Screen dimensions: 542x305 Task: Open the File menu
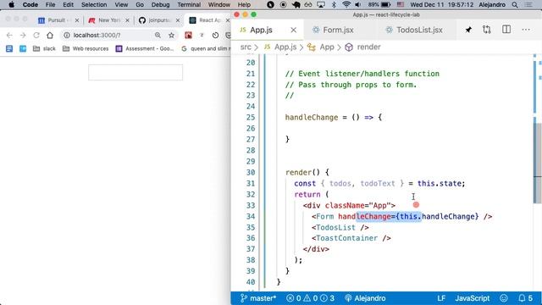tap(50, 5)
